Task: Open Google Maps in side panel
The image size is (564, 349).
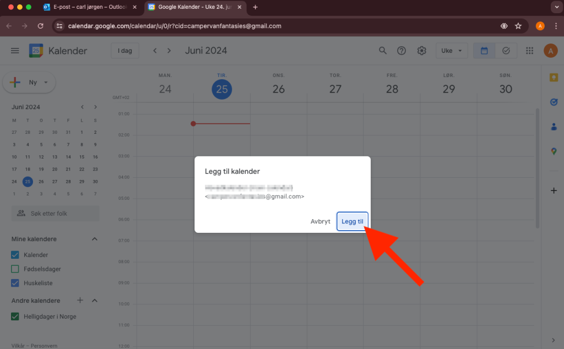Action: [554, 151]
